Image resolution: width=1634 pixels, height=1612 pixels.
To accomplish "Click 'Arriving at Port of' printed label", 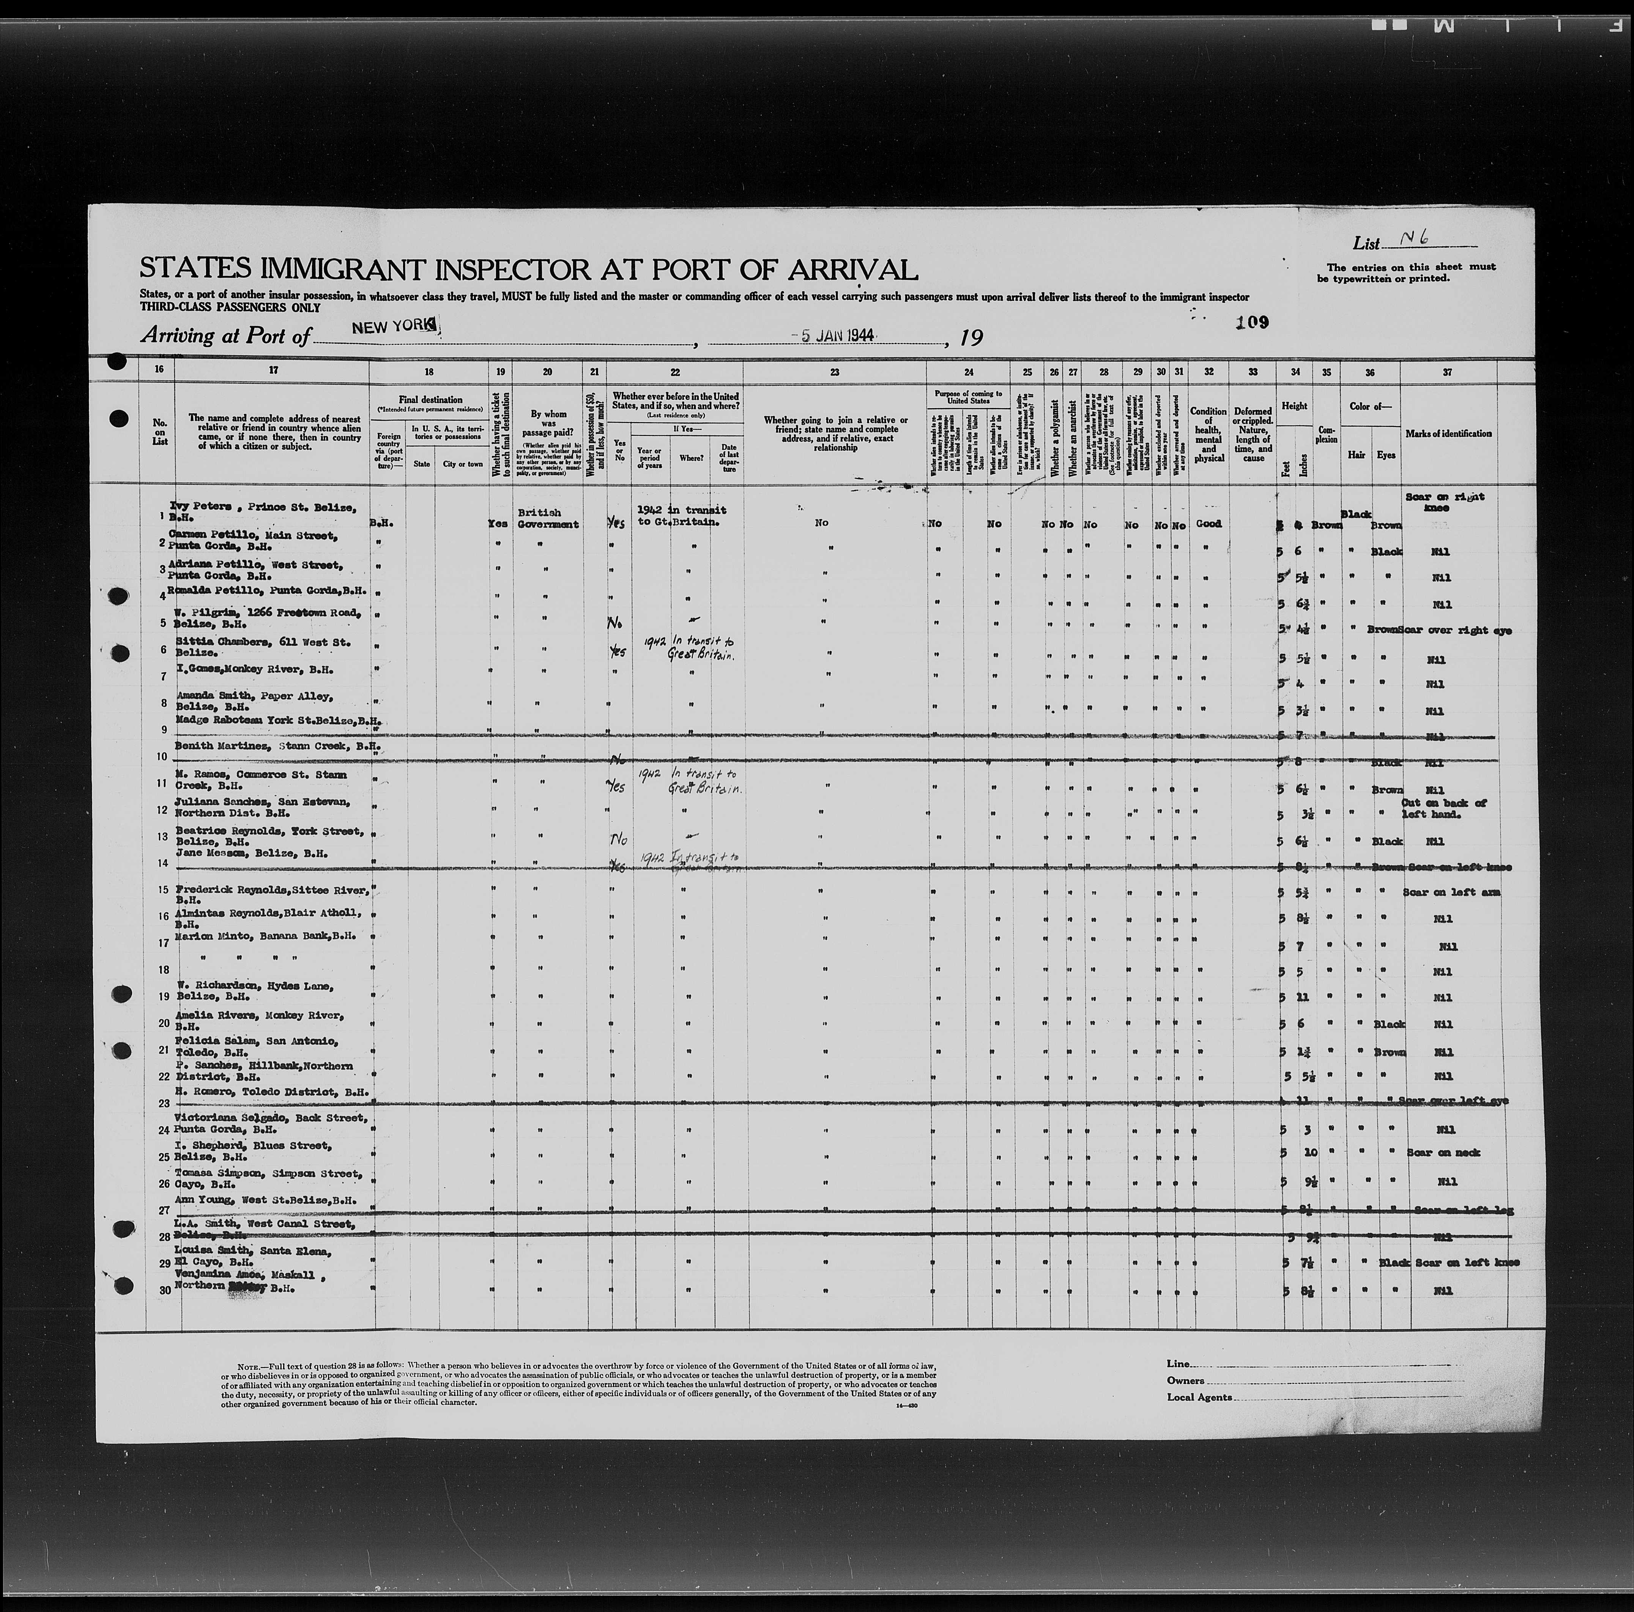I will click(226, 335).
